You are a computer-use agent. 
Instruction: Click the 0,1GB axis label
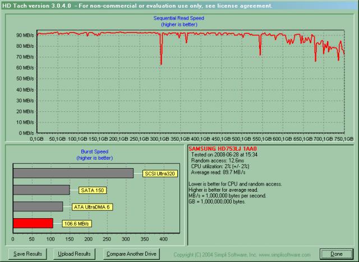click(x=36, y=139)
